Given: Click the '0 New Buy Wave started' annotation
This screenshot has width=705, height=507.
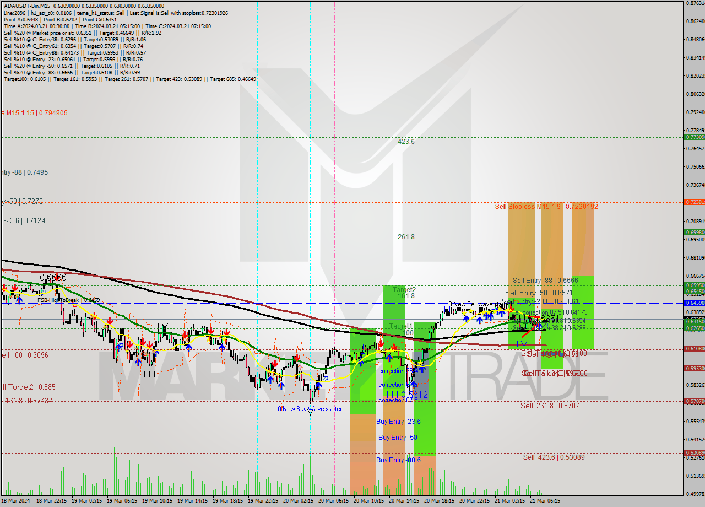Looking at the screenshot, I should [x=311, y=409].
